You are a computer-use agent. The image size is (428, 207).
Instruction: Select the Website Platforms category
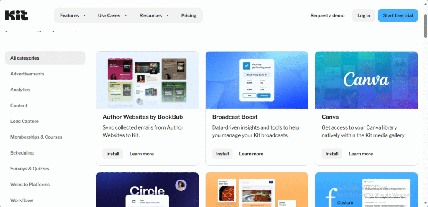[x=30, y=184]
